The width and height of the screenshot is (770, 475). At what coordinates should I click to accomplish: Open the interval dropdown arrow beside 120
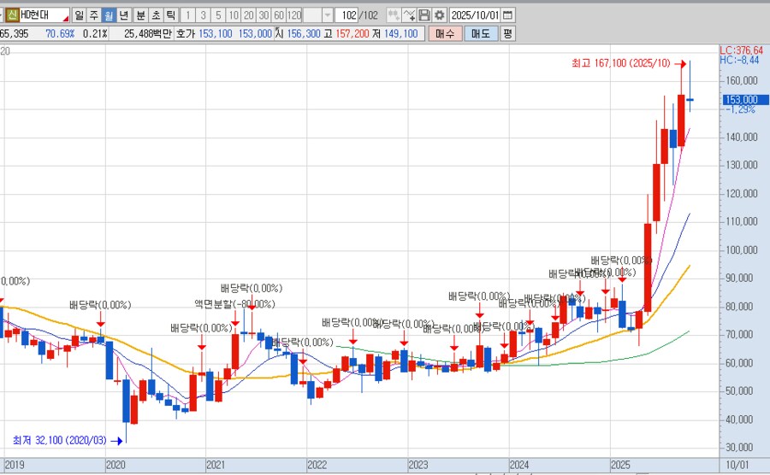point(327,15)
